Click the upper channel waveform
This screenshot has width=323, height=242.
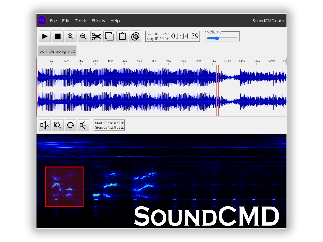[x=162, y=77]
